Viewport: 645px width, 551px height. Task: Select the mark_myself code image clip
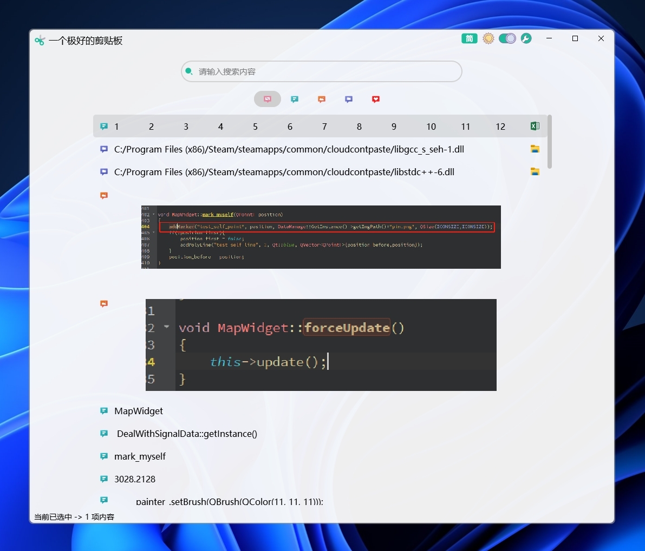(321, 237)
